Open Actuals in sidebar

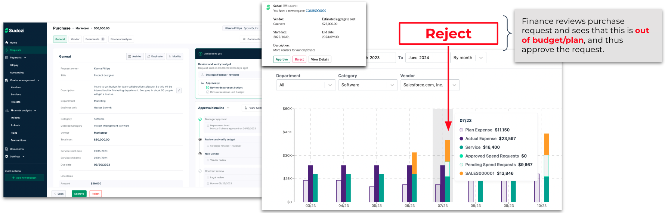coord(15,125)
